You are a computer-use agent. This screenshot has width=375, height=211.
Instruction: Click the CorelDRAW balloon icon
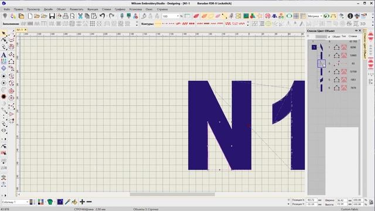pos(5,16)
